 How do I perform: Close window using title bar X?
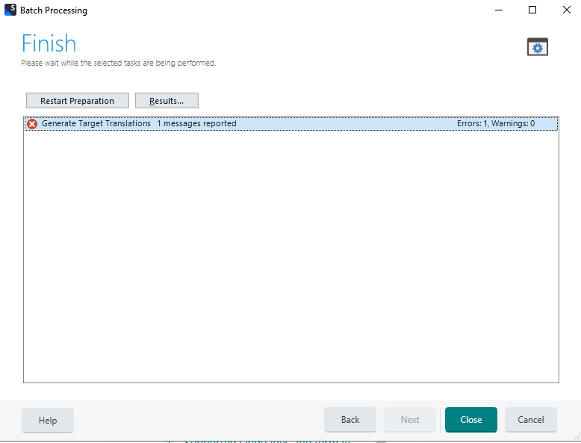pos(566,10)
